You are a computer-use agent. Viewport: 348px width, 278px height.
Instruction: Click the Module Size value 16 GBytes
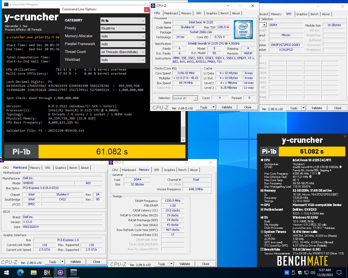point(334,25)
